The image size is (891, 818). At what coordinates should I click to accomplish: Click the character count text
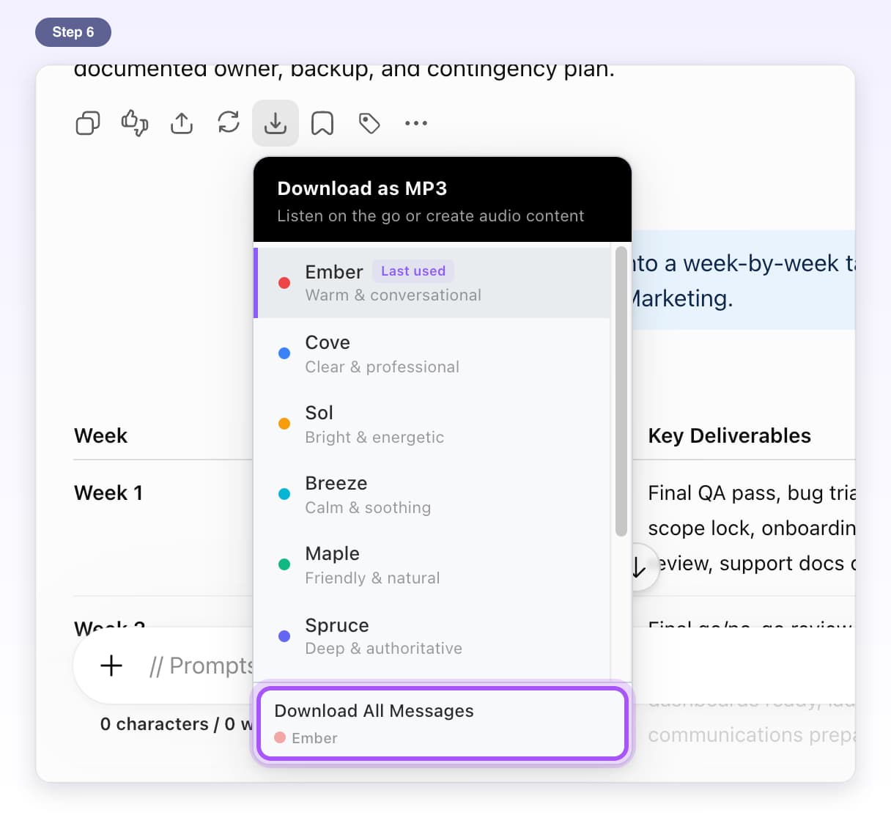tap(177, 724)
